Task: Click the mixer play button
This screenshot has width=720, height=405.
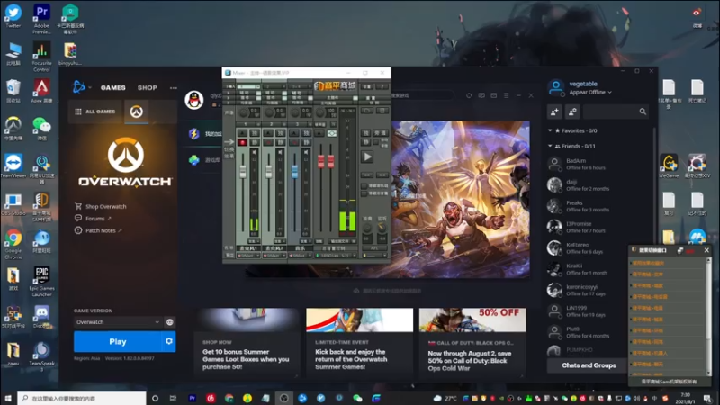Action: point(367,157)
